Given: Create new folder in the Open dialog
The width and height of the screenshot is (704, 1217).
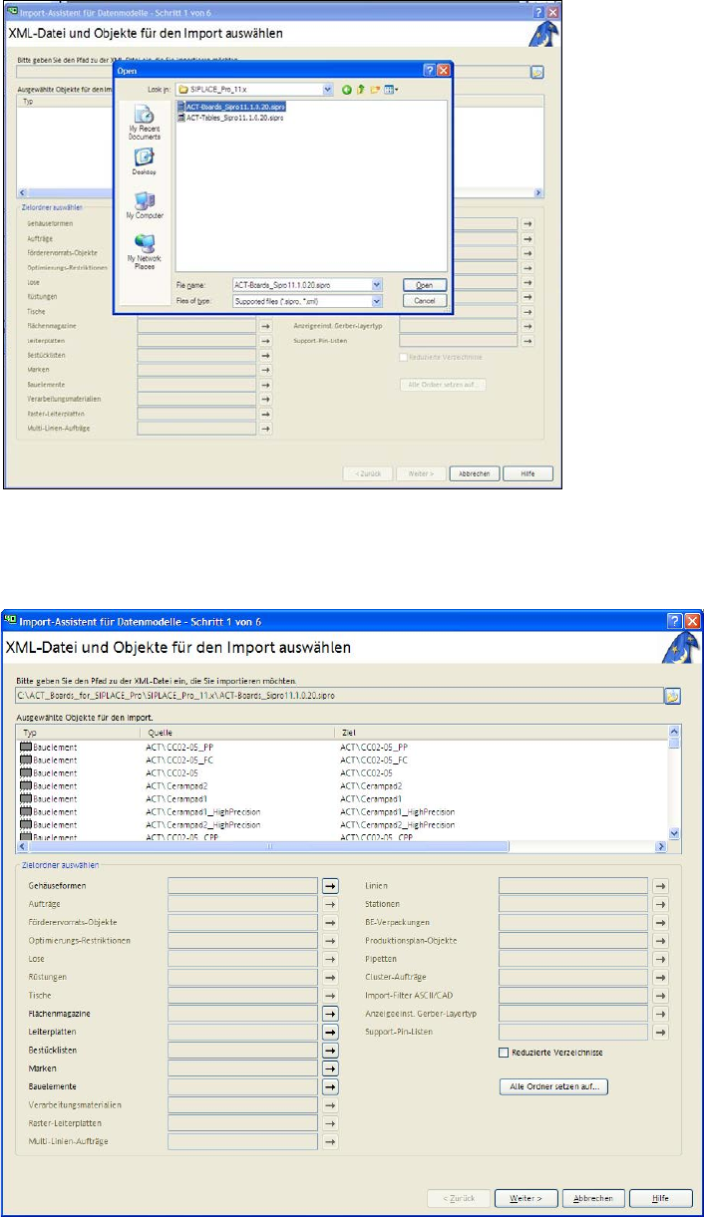Looking at the screenshot, I should (x=373, y=90).
